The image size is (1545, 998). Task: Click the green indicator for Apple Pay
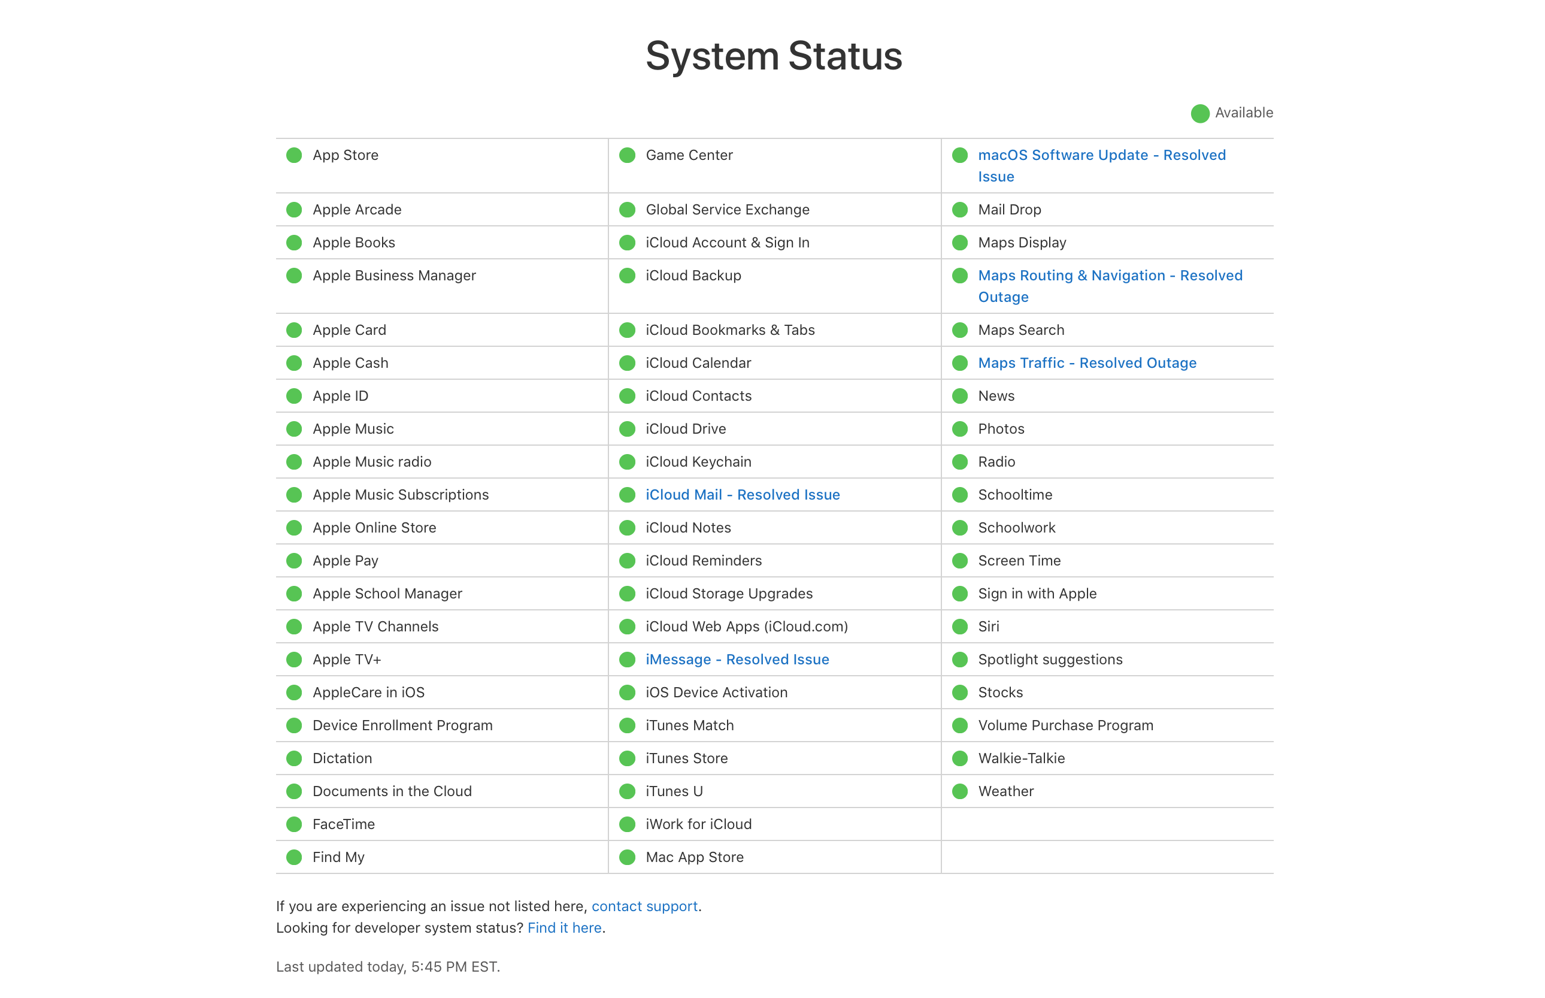294,561
